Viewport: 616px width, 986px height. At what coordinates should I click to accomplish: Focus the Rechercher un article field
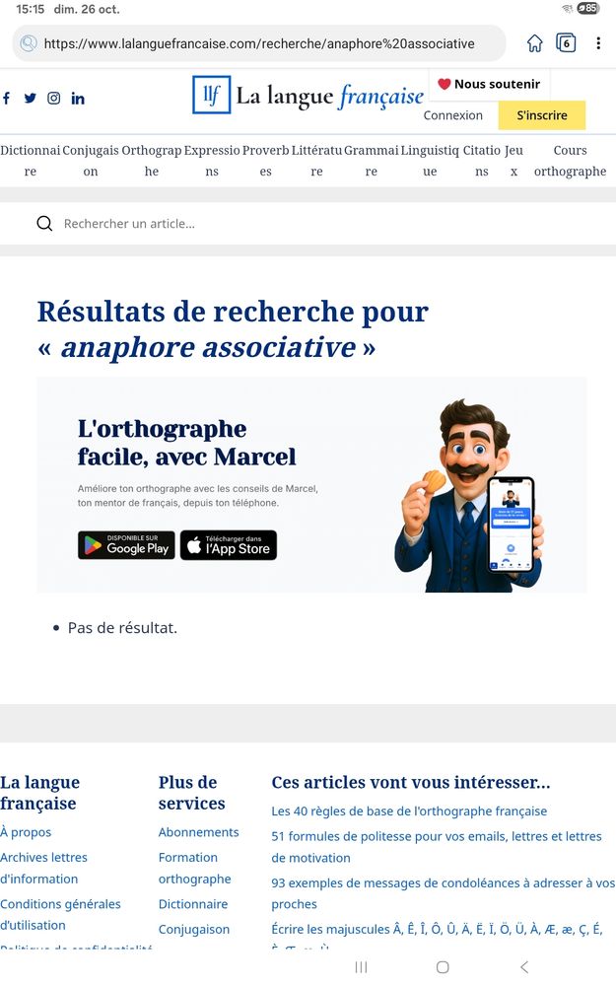308,223
